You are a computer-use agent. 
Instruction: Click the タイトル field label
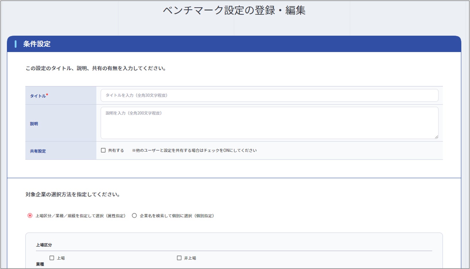[39, 96]
